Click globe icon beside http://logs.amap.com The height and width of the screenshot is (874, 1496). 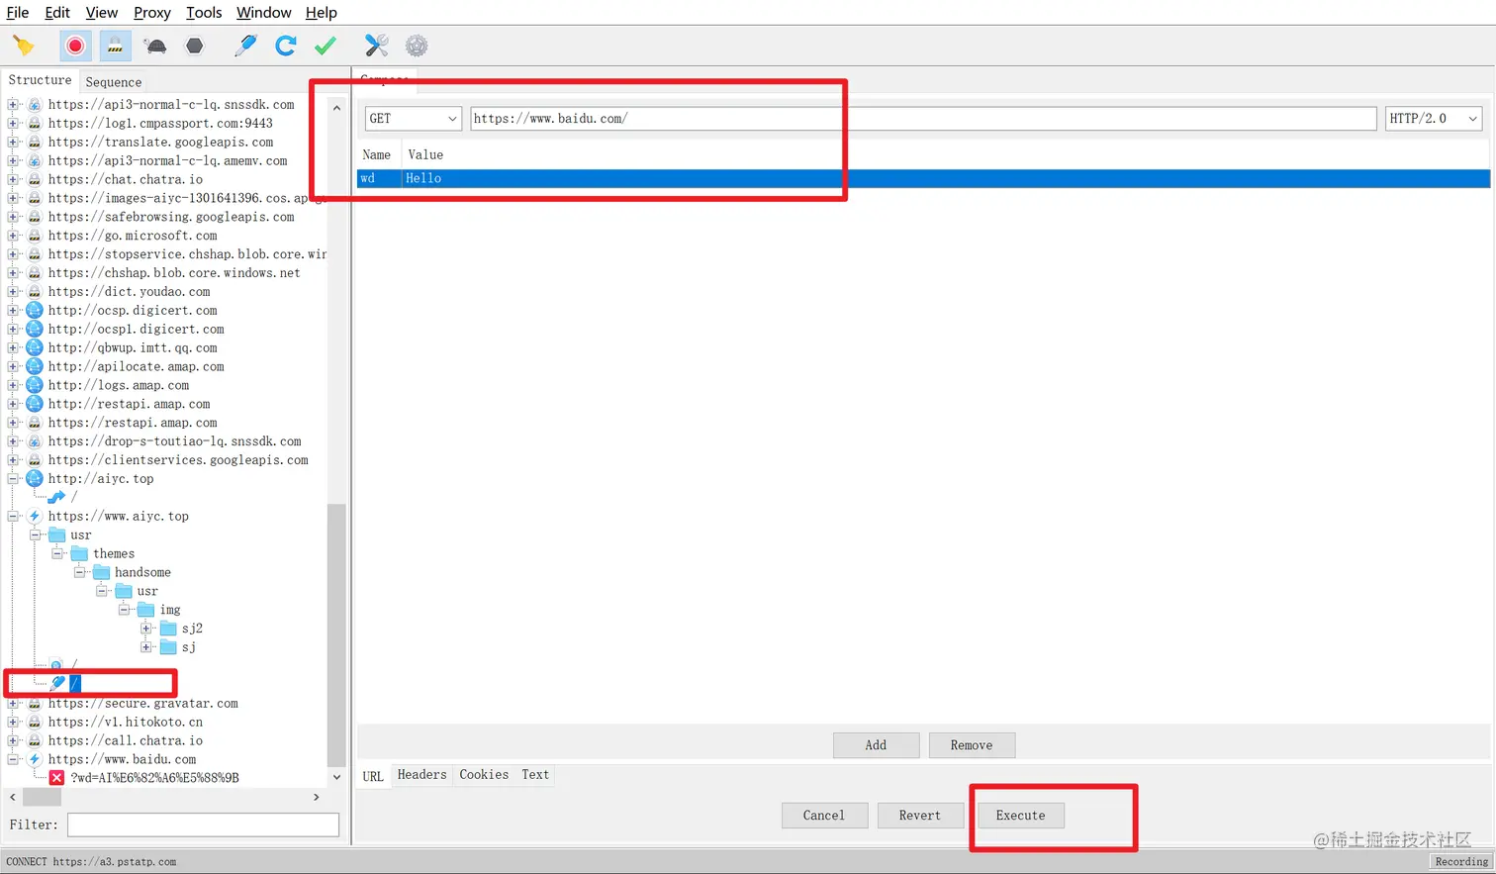click(35, 385)
